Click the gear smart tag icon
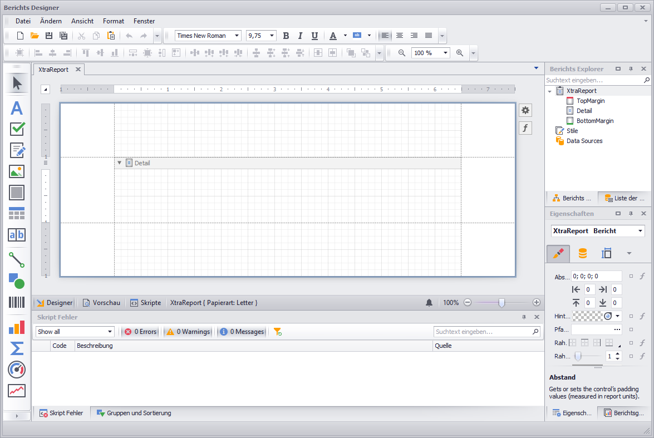The width and height of the screenshot is (654, 438). click(x=525, y=110)
